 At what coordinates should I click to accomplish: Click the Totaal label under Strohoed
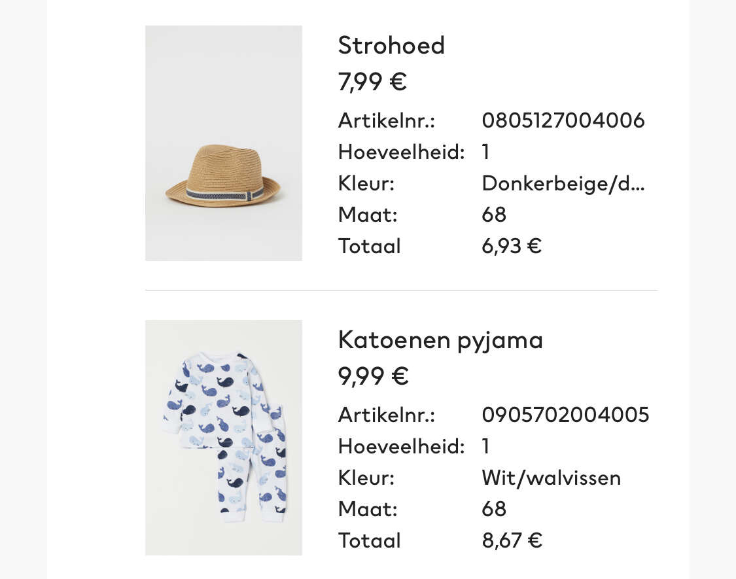click(x=370, y=246)
